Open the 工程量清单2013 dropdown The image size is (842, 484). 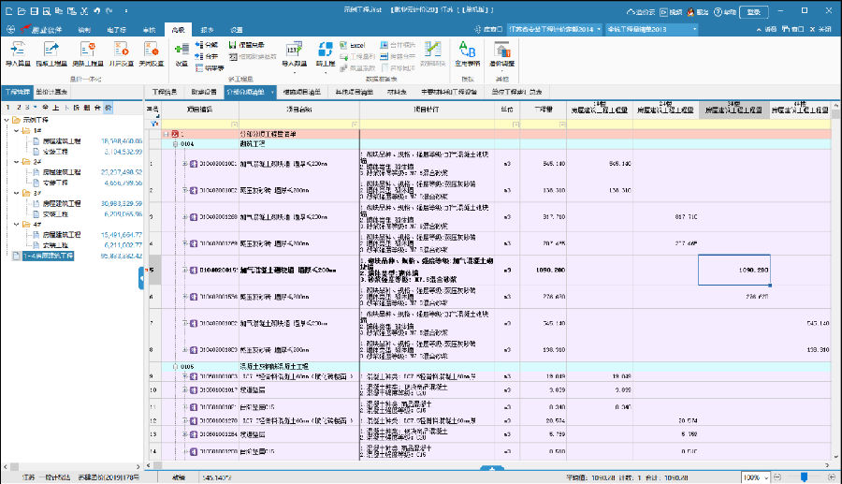(x=652, y=30)
